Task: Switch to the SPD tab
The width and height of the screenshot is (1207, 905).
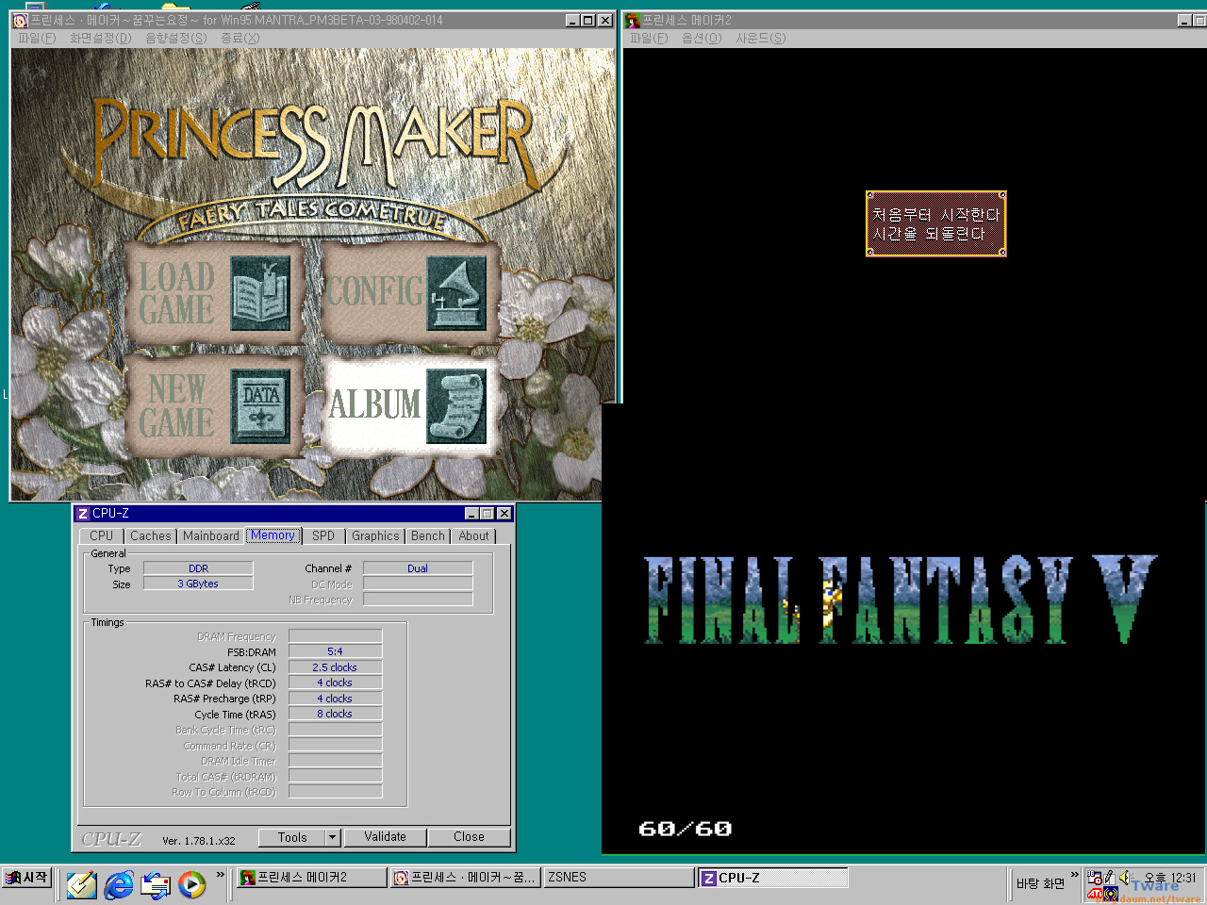Action: [x=323, y=535]
